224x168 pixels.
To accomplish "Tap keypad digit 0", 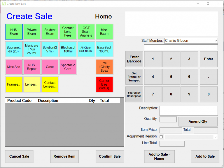I will [209, 94].
